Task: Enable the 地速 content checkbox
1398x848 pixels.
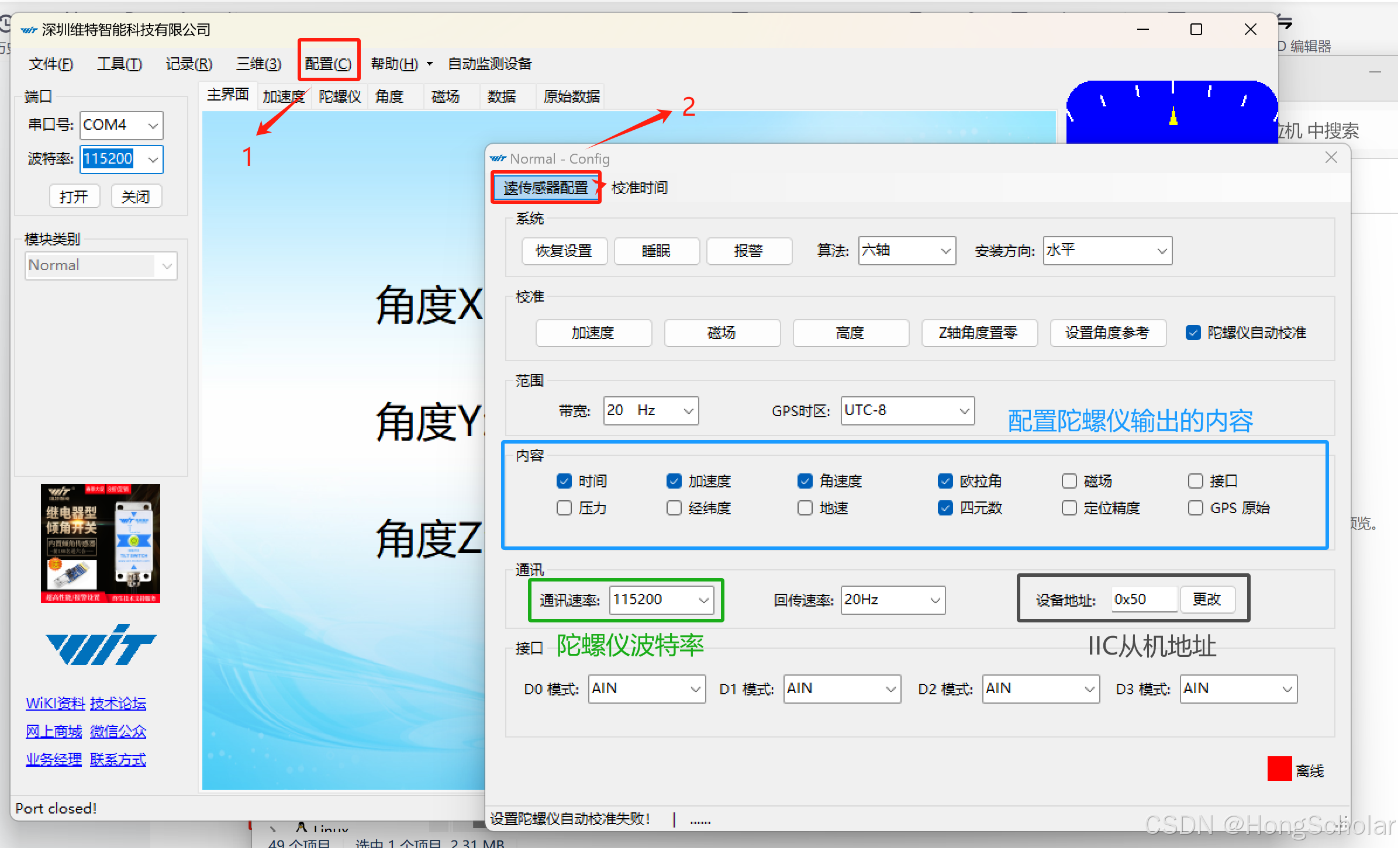Action: tap(805, 508)
